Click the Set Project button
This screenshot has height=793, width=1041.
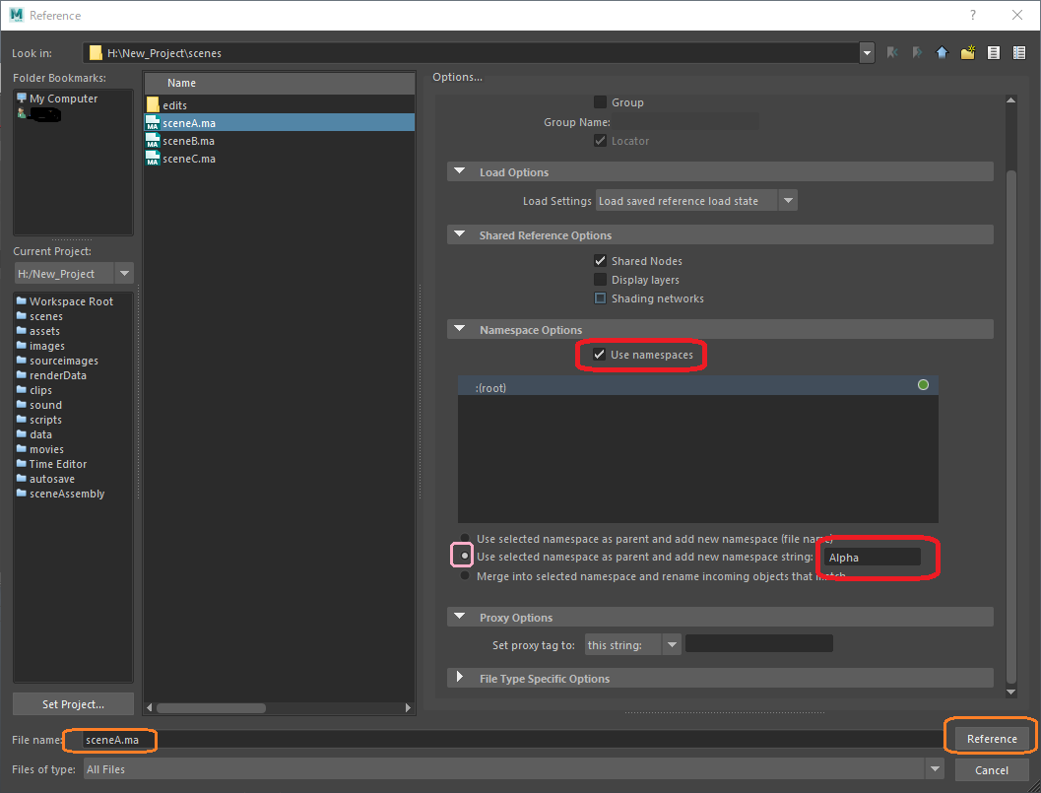(x=73, y=703)
